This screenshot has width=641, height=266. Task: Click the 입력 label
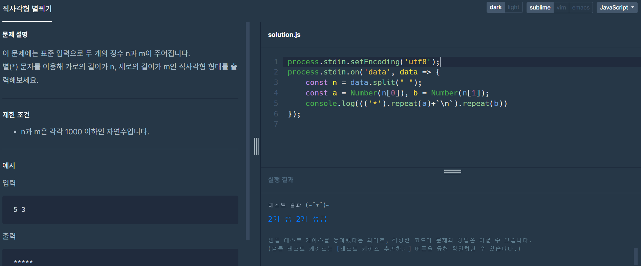point(9,183)
